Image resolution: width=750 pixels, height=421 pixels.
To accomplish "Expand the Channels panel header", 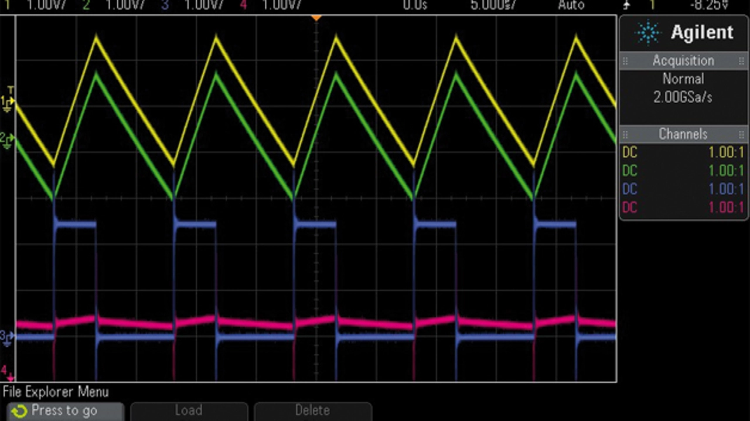I will (x=683, y=134).
